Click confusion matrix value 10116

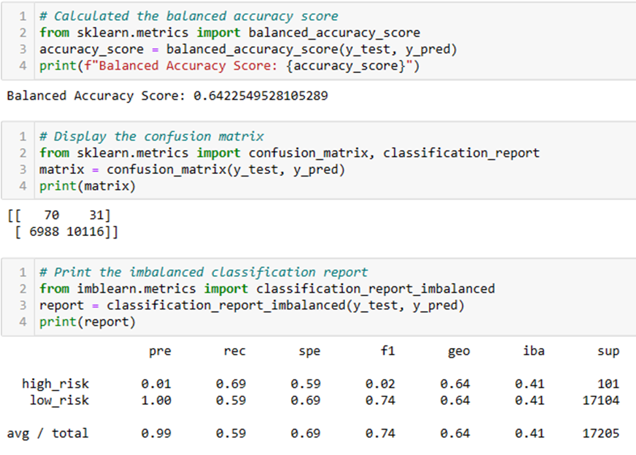tap(85, 232)
